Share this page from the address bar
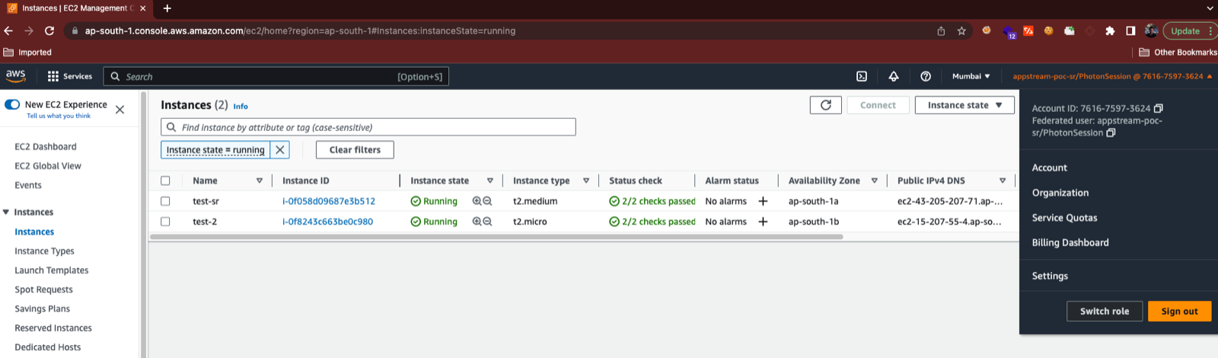Image resolution: width=1218 pixels, height=358 pixels. 941,31
